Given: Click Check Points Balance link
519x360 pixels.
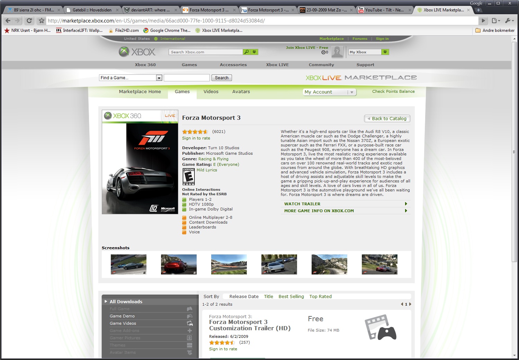Looking at the screenshot, I should coord(393,91).
